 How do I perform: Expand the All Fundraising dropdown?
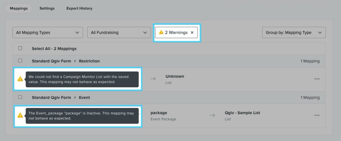119,32
